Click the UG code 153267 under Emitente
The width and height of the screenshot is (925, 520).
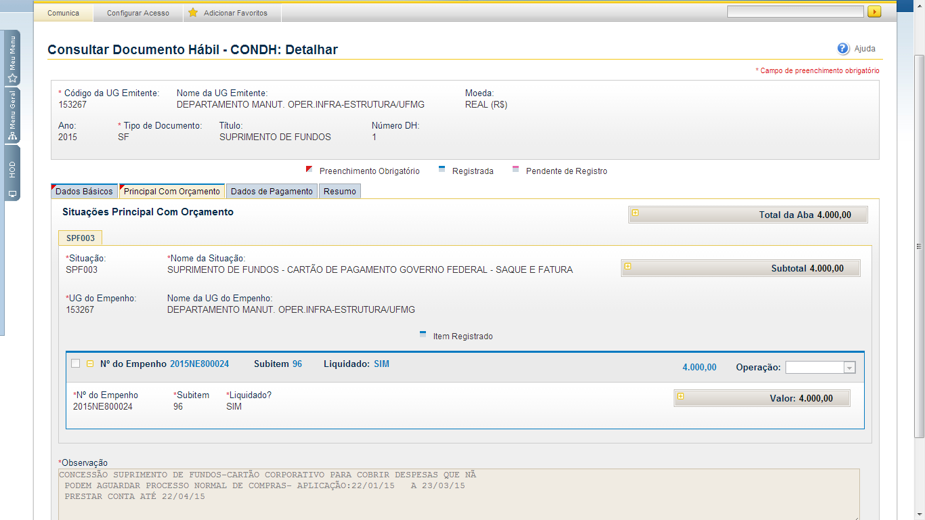72,105
